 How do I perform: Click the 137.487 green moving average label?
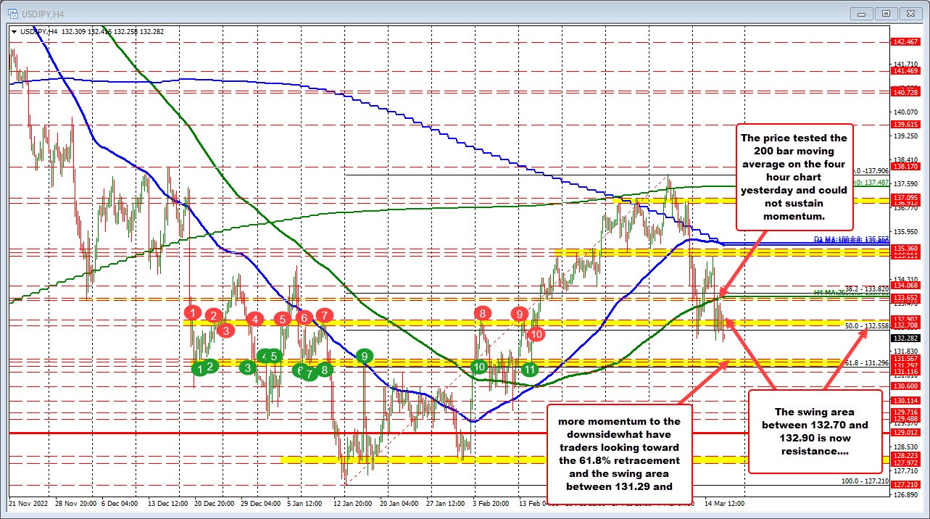pos(873,183)
